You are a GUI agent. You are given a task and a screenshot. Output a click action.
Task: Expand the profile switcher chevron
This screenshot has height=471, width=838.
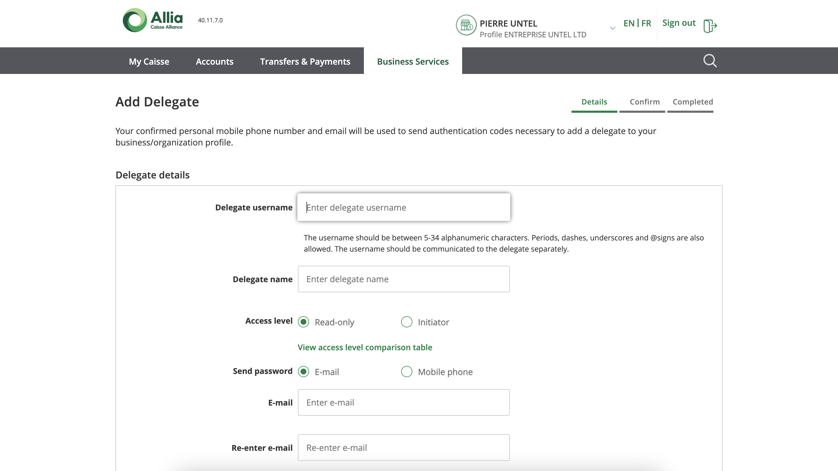[x=613, y=28]
